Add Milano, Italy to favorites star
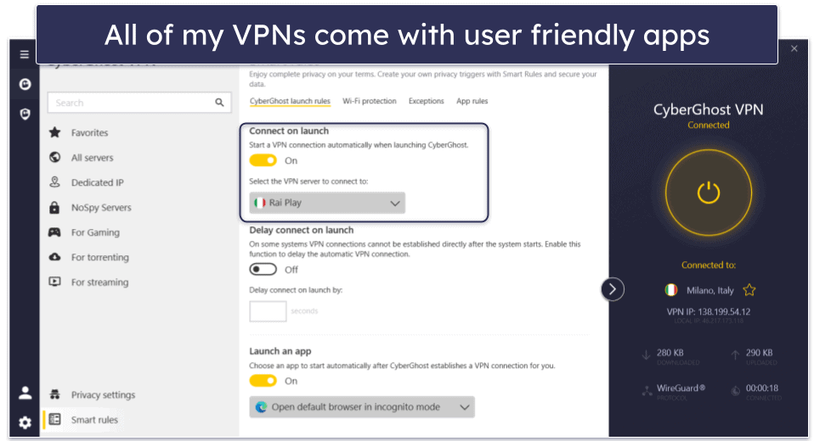This screenshot has width=814, height=441. [x=749, y=290]
